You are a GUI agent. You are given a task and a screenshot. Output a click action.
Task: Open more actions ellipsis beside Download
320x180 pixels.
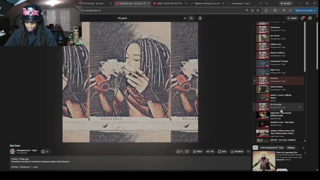pos(248,151)
